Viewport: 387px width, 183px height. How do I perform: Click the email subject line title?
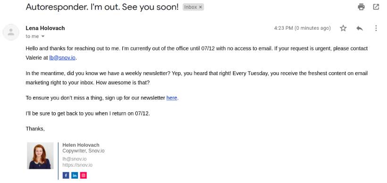pos(102,7)
